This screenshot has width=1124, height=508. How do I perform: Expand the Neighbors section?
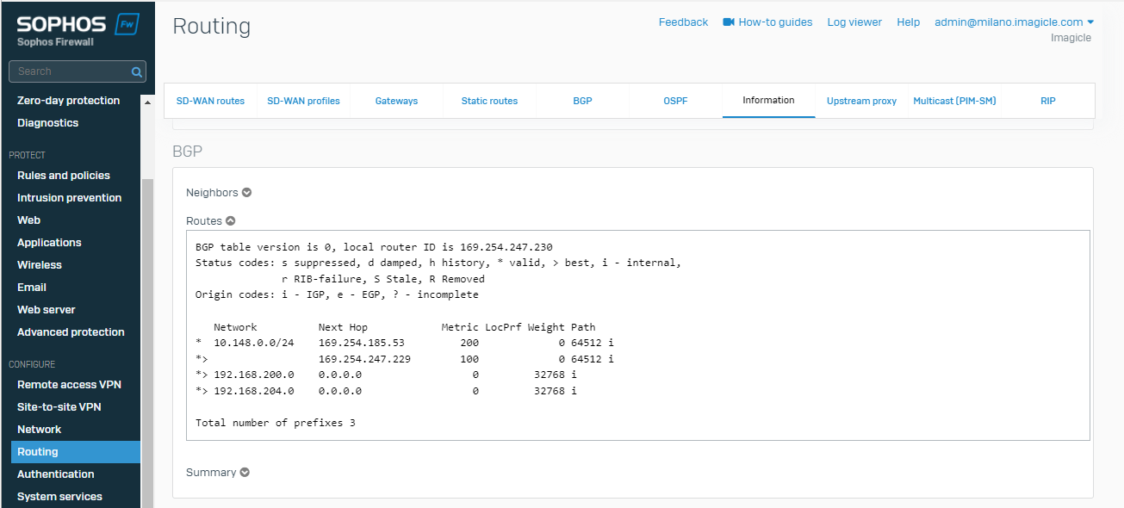pos(246,193)
